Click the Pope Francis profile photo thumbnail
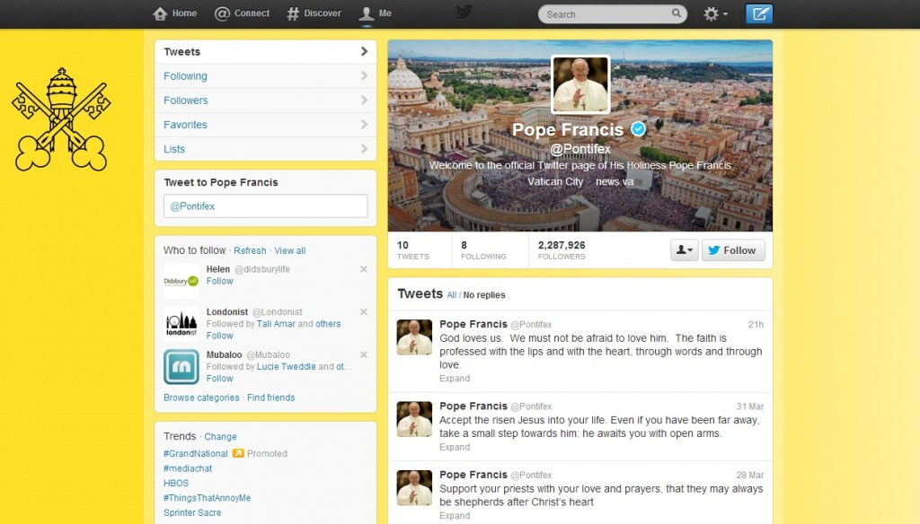The image size is (920, 524). tap(580, 84)
